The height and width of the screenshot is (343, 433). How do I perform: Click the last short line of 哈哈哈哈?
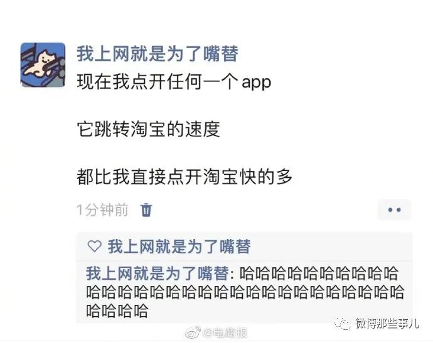coord(117,311)
